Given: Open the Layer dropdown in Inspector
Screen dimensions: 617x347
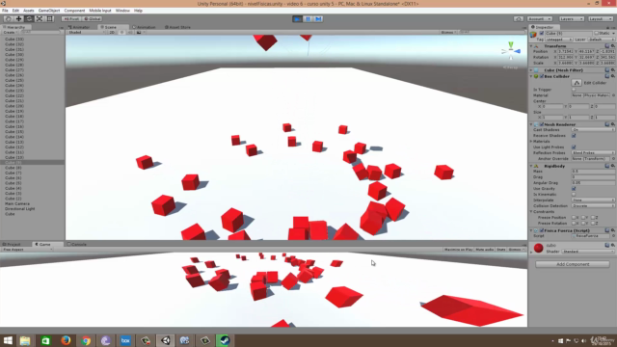Looking at the screenshot, I should [602, 40].
